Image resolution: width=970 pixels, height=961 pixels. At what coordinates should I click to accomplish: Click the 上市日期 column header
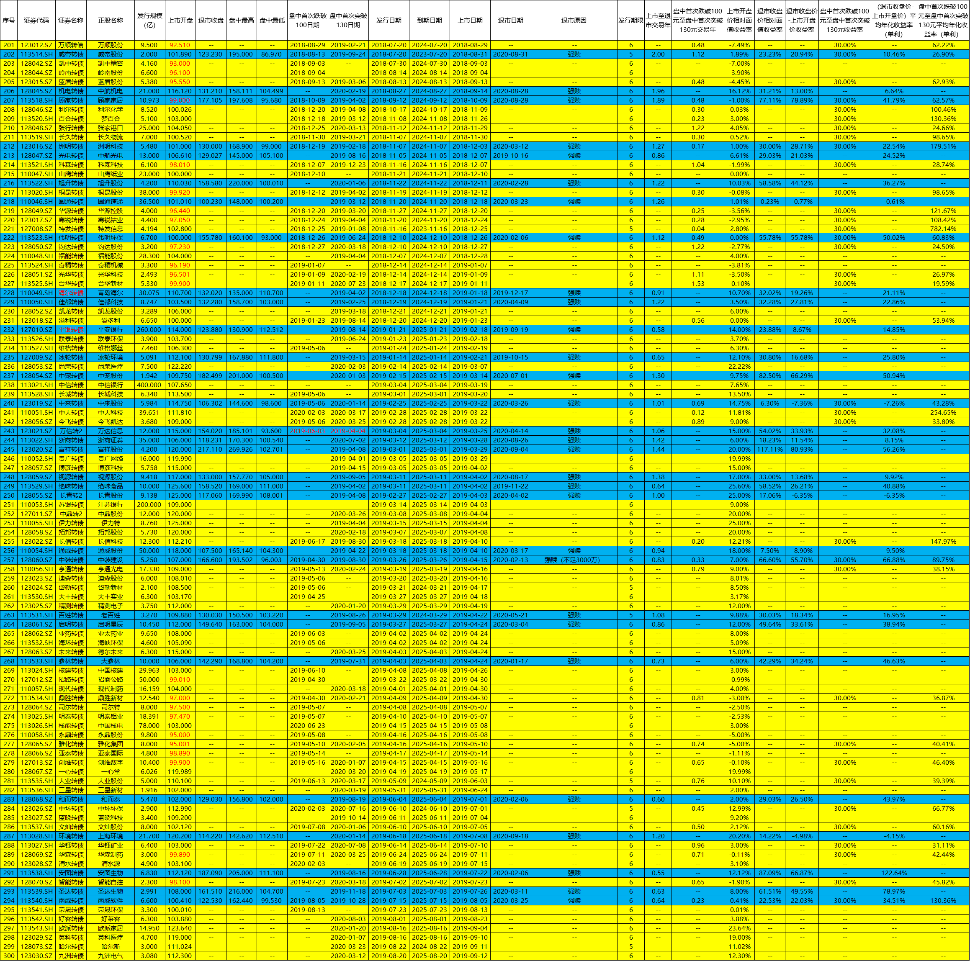(469, 21)
